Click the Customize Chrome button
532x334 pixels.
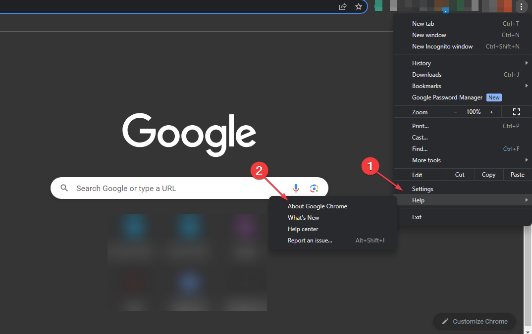[475, 321]
